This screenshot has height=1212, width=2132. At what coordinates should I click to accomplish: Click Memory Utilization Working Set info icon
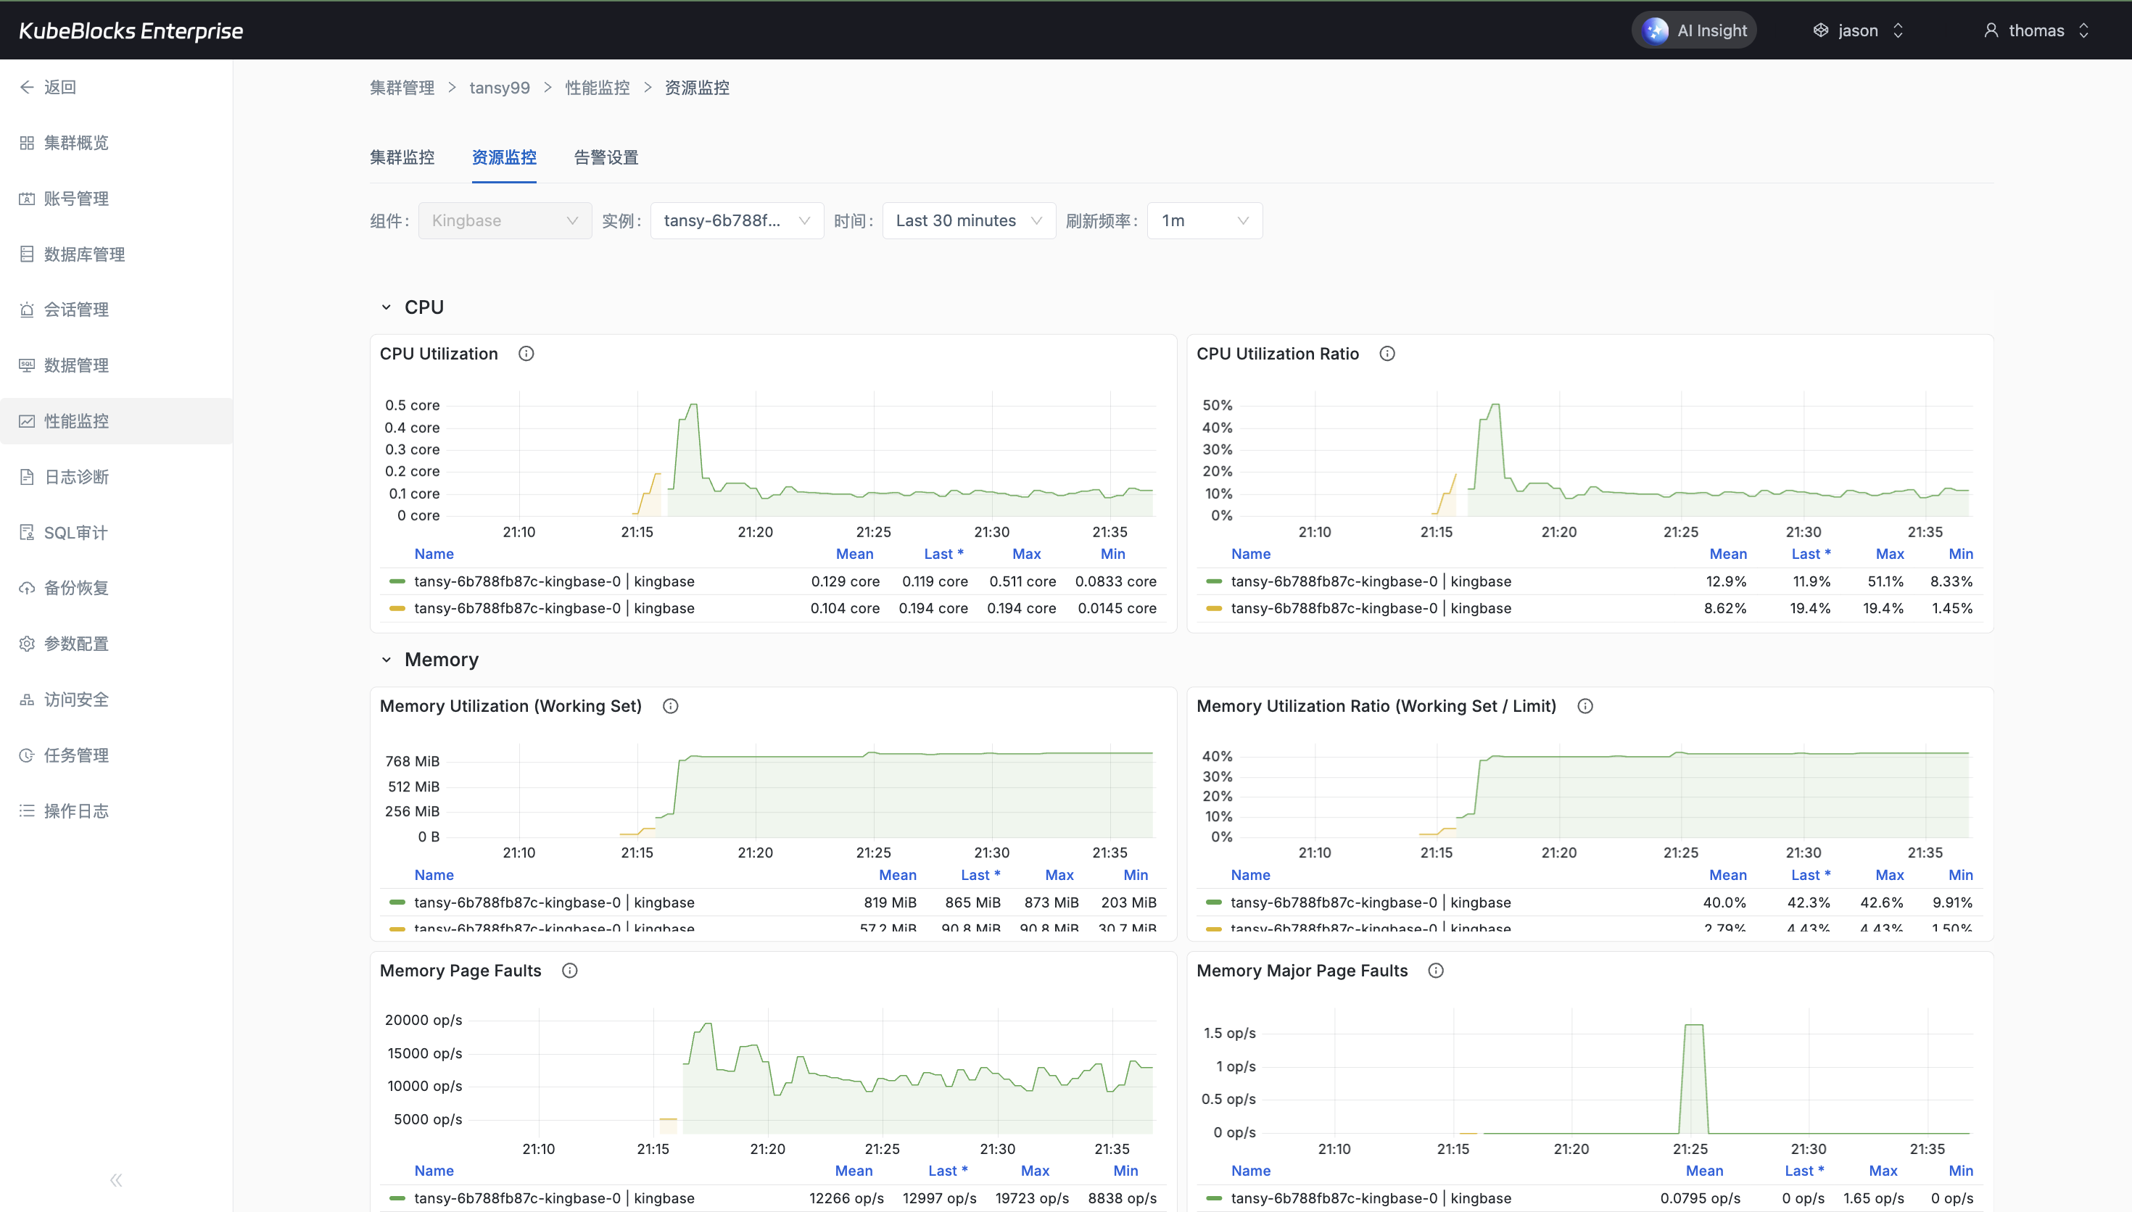tap(670, 706)
